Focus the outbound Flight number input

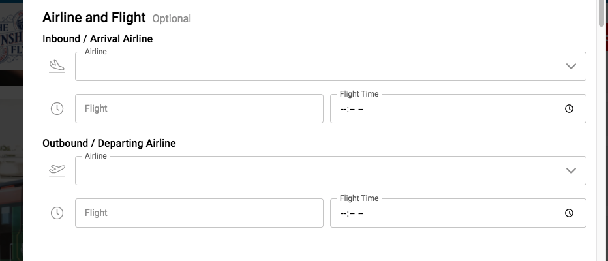pos(199,213)
